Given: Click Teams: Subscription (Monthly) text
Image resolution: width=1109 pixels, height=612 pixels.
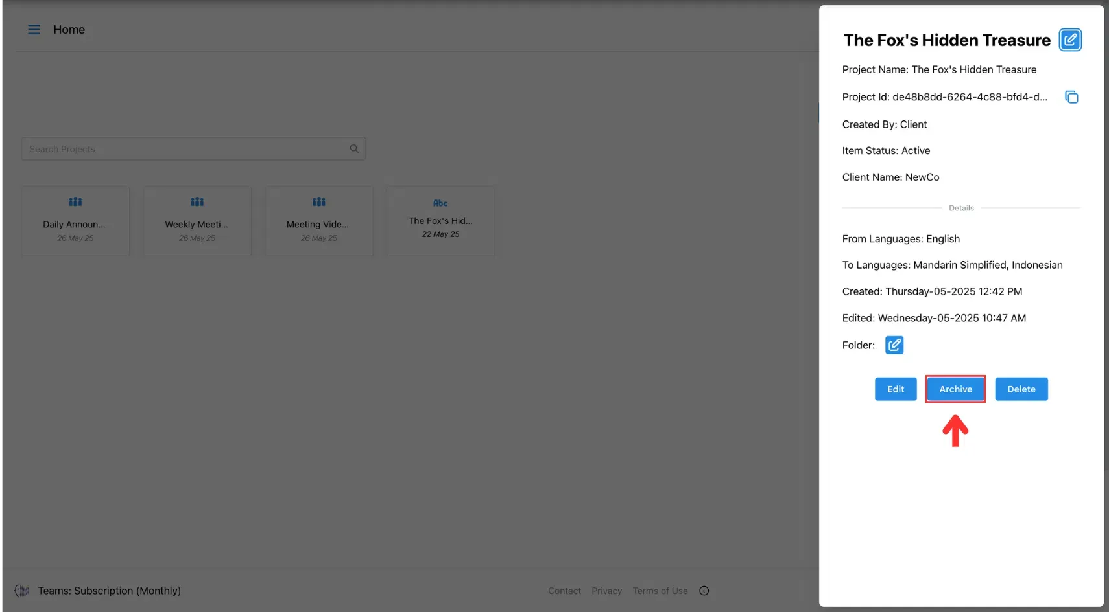Looking at the screenshot, I should pyautogui.click(x=109, y=591).
